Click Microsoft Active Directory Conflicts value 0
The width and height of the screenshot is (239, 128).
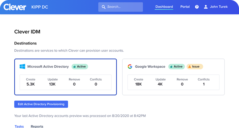coord(96,84)
